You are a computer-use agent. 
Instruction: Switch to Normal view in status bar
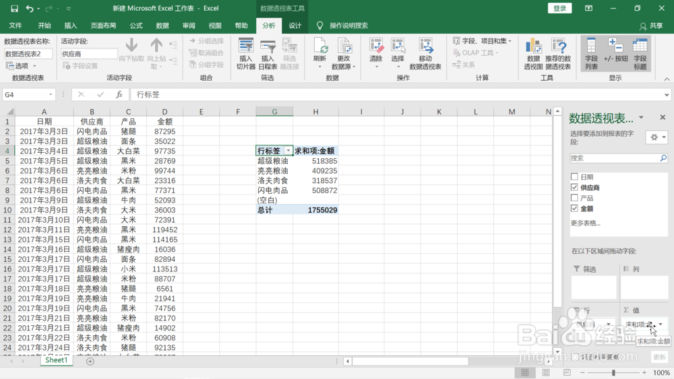525,372
